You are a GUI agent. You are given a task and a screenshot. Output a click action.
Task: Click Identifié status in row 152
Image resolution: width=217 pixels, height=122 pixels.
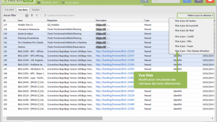[177, 91]
